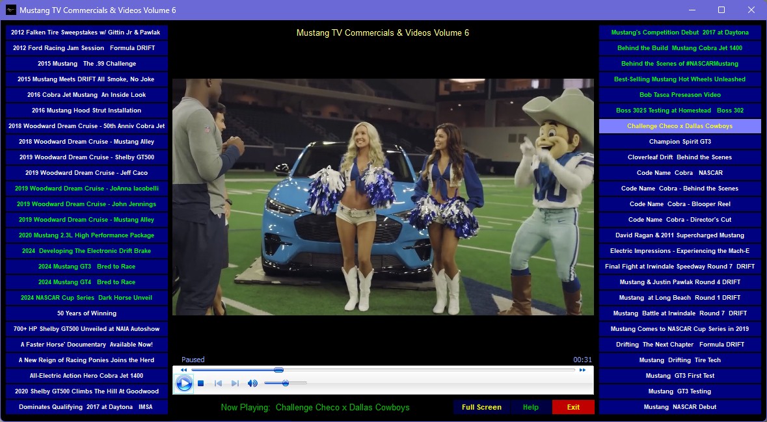Mute audio with the speaker icon

tap(252, 384)
